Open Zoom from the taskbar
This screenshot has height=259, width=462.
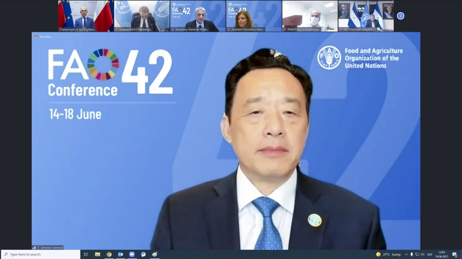point(132,254)
